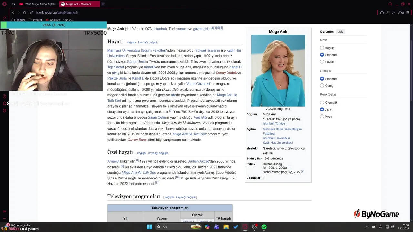Image resolution: width=413 pixels, height=232 pixels.
Task: Open the Easy Setup sliders icon
Action: pos(408,13)
